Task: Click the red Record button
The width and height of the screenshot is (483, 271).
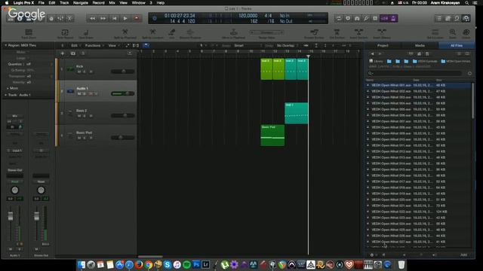Action: pyautogui.click(x=136, y=18)
